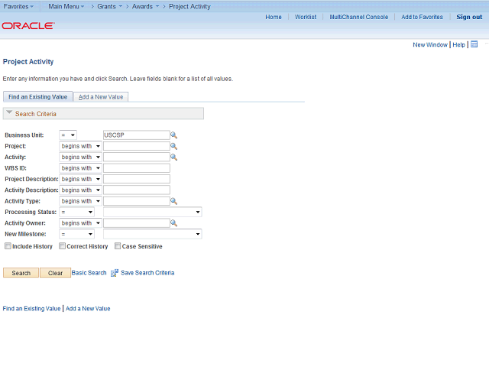Go to the Home link

274,17
